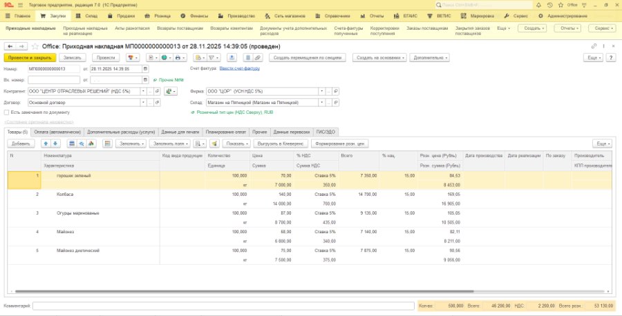Open the 'Создать' dropdown in section panel

(x=533, y=28)
